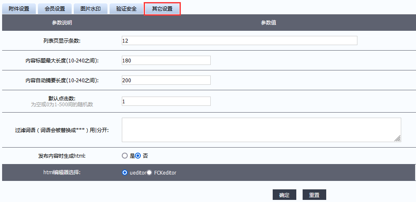
Task: Choose 否 for 发布内容时生成html
Action: click(x=138, y=156)
